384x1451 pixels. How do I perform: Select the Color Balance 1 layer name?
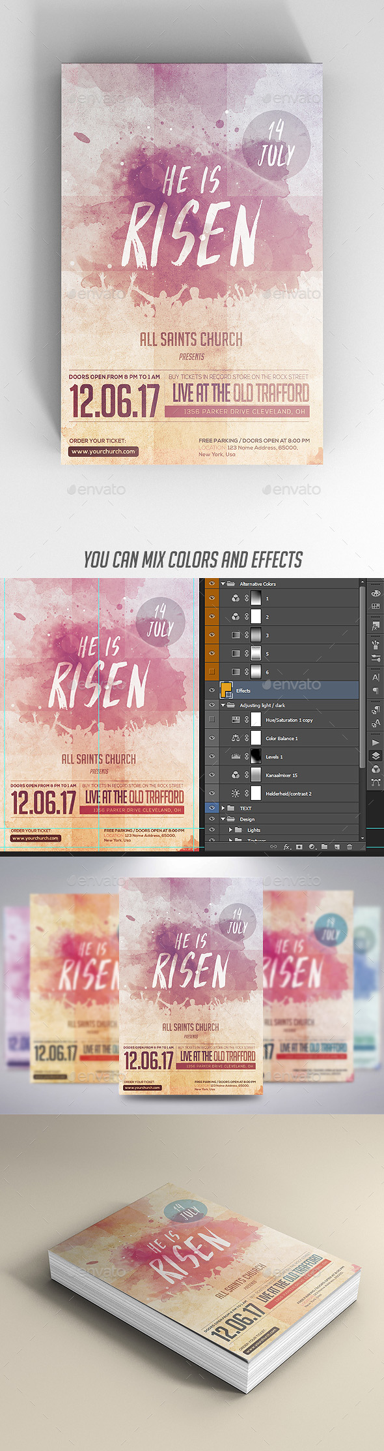click(x=282, y=739)
